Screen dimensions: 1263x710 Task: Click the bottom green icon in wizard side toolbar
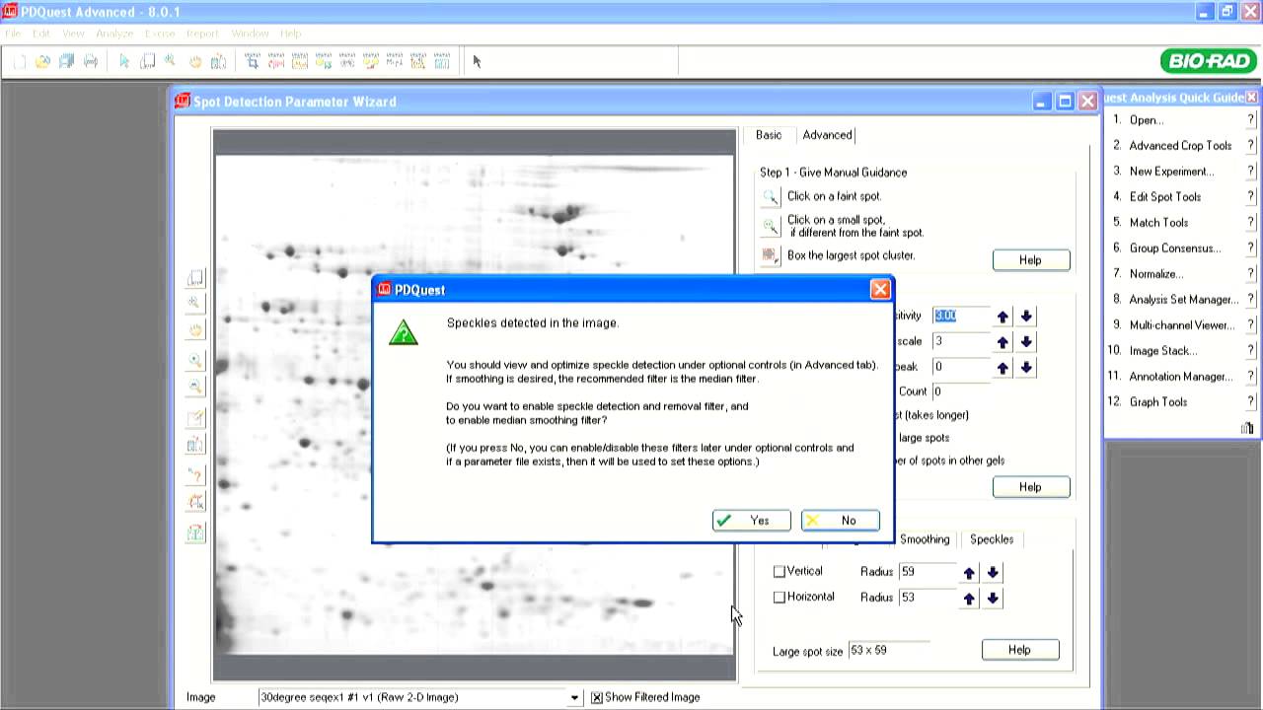[x=195, y=533]
